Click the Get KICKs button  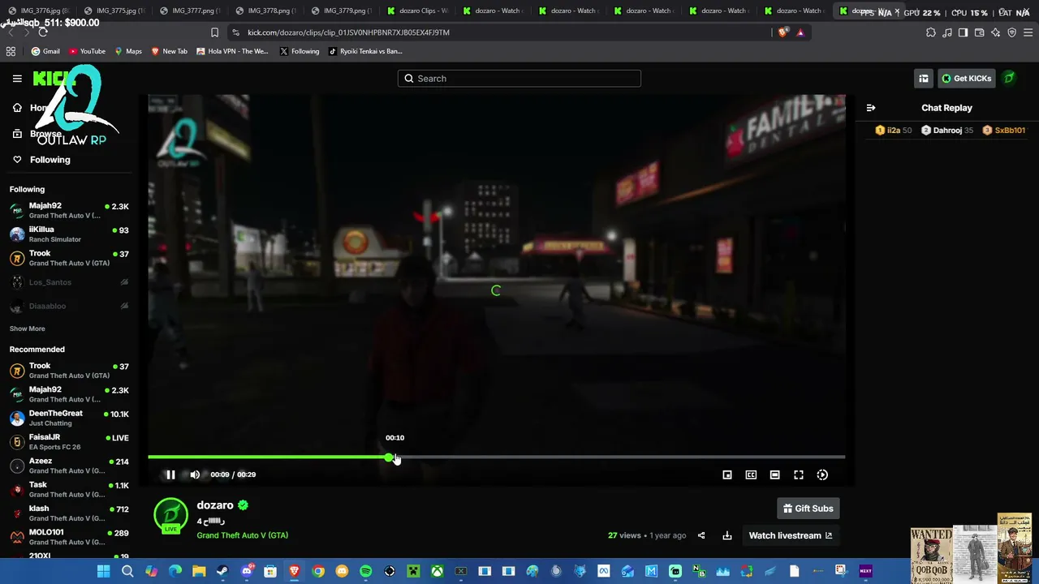pyautogui.click(x=967, y=79)
